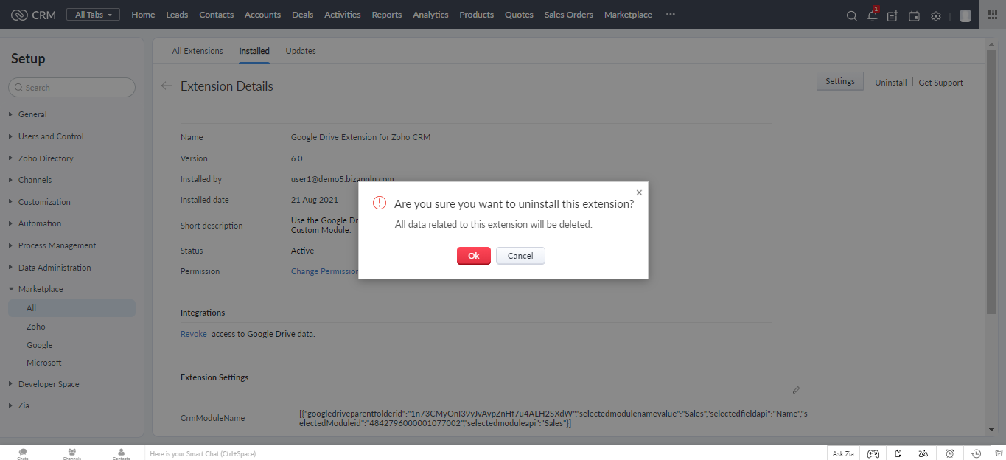The image size is (1006, 460).
Task: Click the edit pencil for Extension Settings
Action: 796,390
